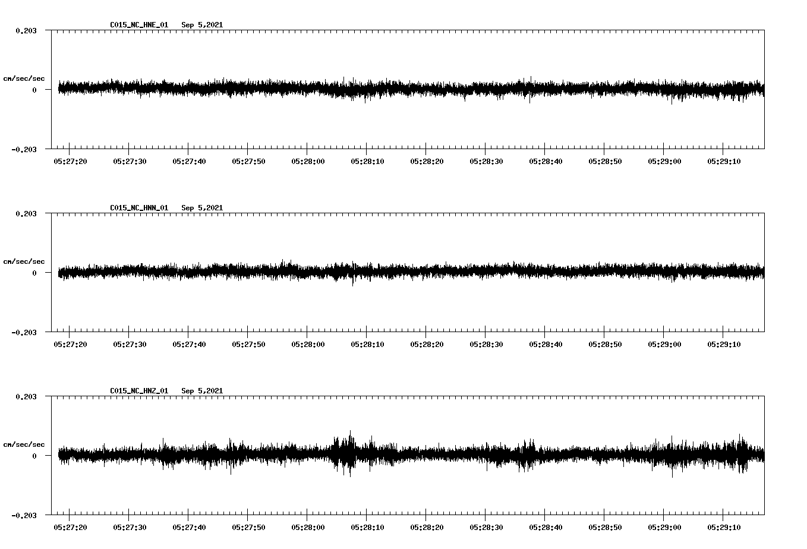Click 05:28:00 time label under HNE plot
Image resolution: width=807 pixels, height=549 pixels.
click(x=308, y=161)
